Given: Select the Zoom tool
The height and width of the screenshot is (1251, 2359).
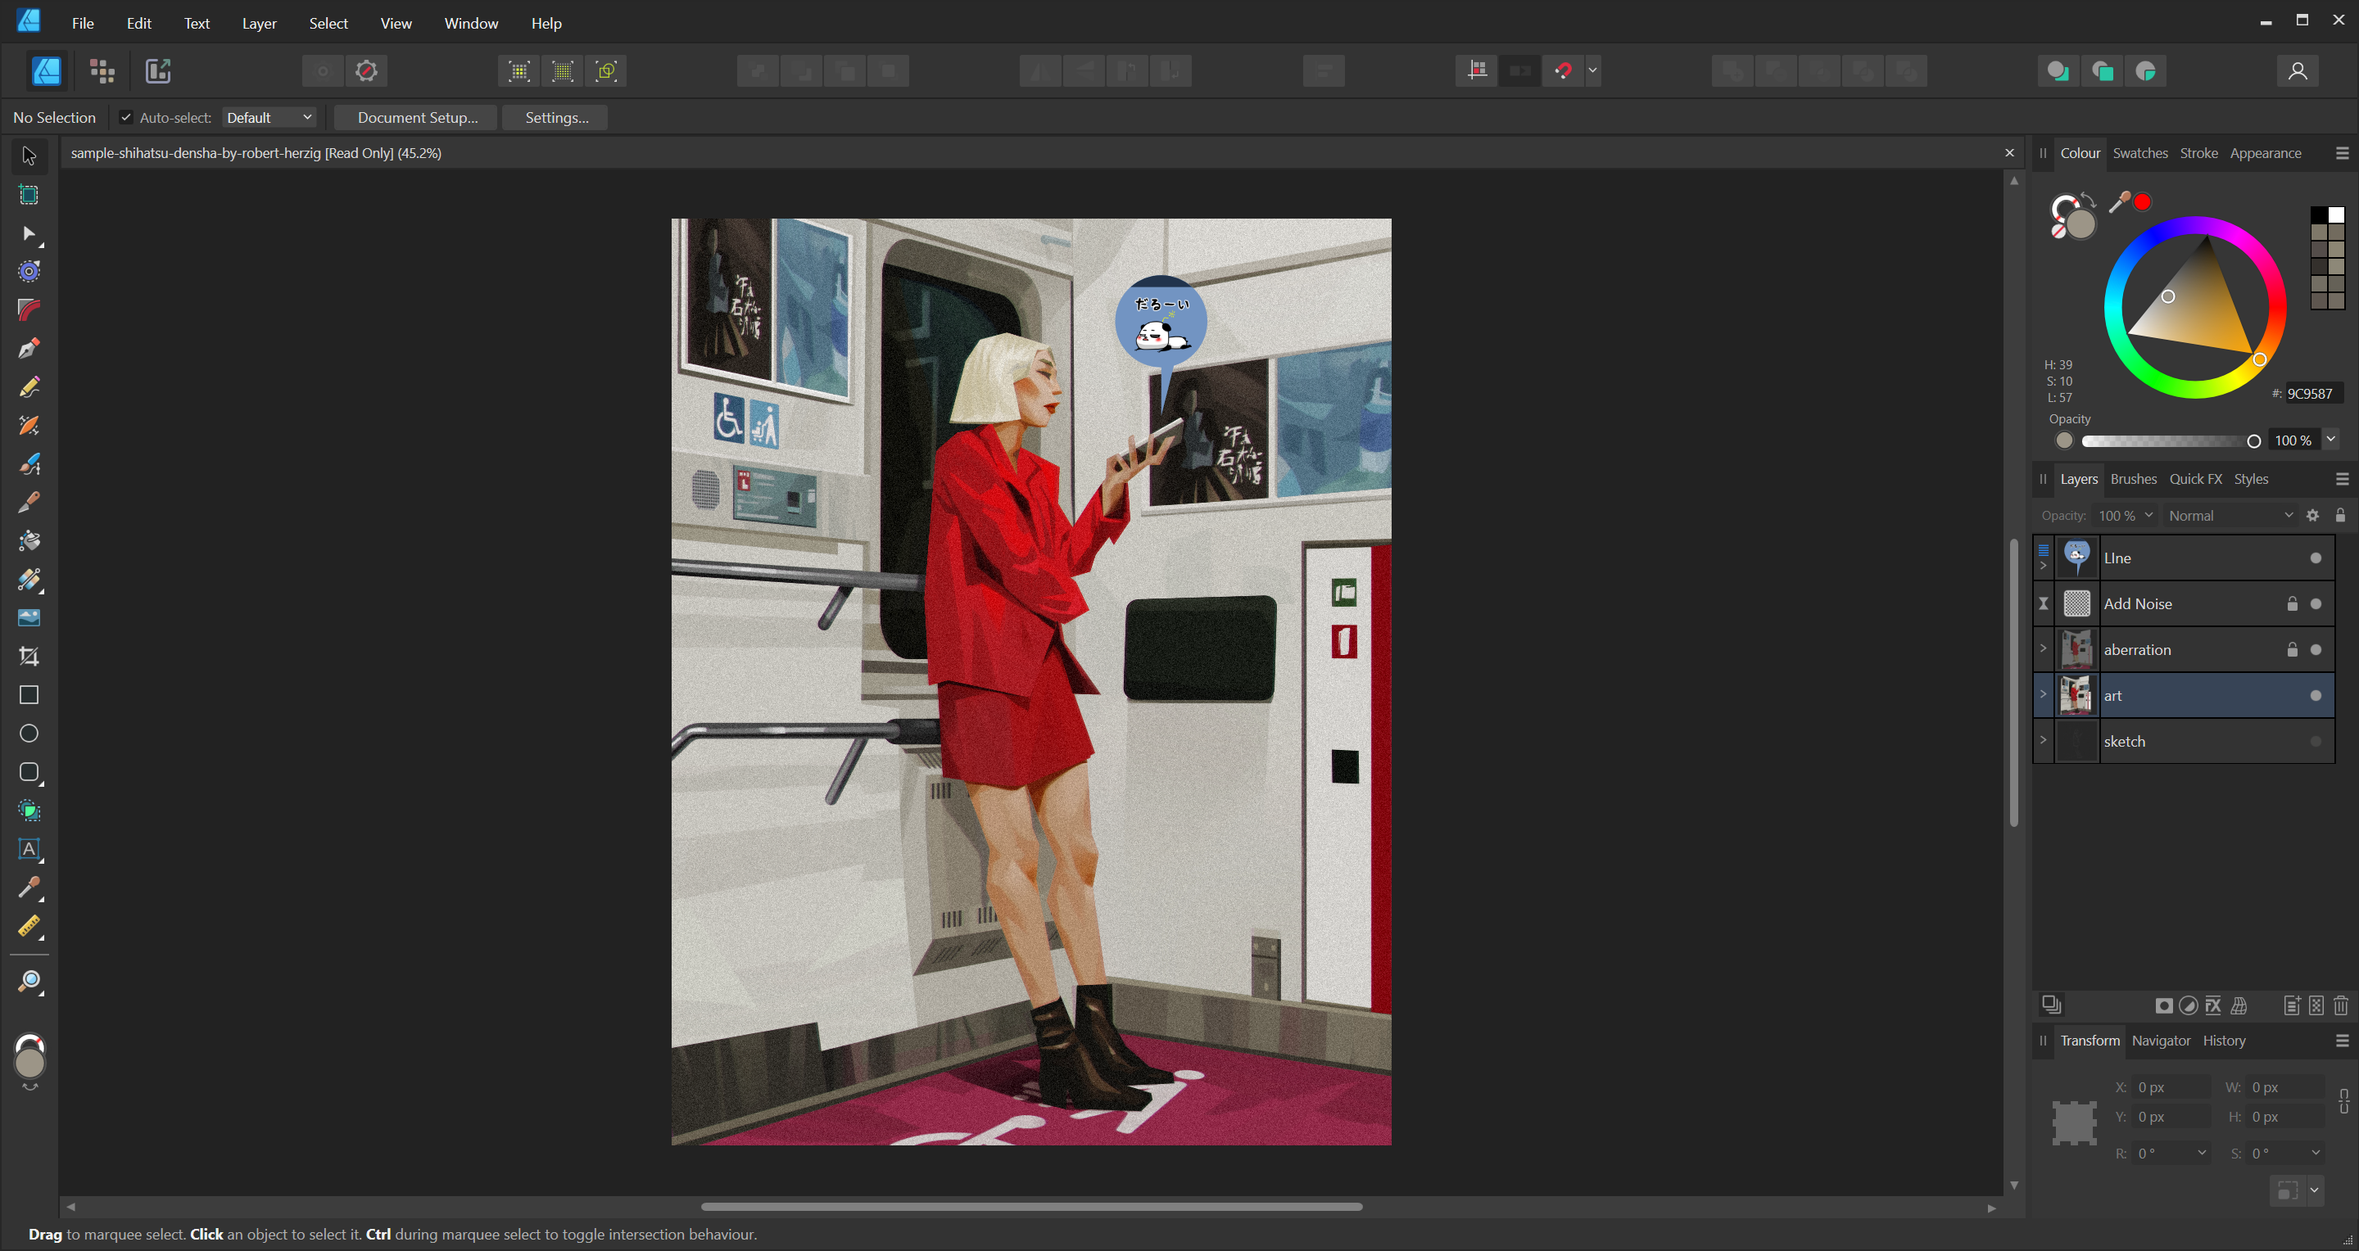Looking at the screenshot, I should click(x=29, y=982).
